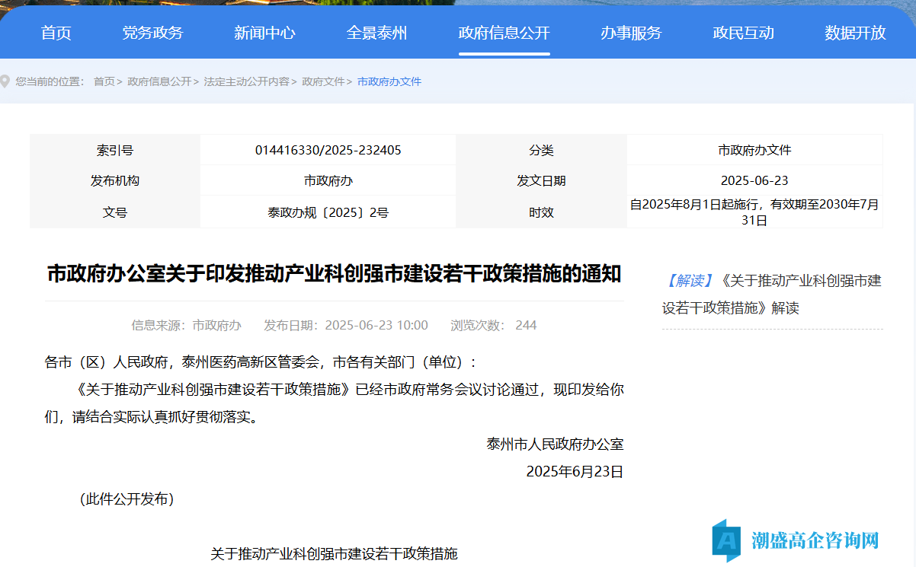Click the document number 泰政办规〔2025〕2号

click(x=328, y=212)
